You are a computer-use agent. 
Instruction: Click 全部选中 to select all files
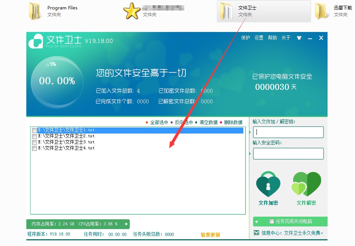pos(159,123)
